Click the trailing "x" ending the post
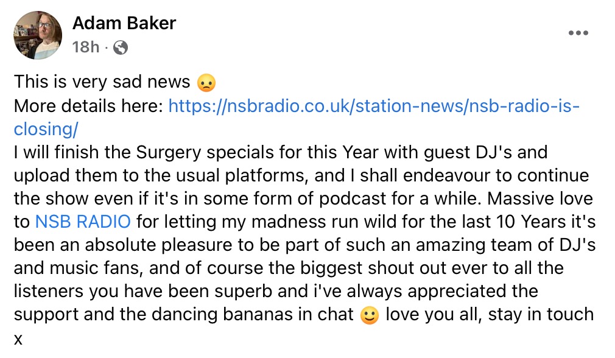Screen dimensions: 615x358 tap(18, 339)
